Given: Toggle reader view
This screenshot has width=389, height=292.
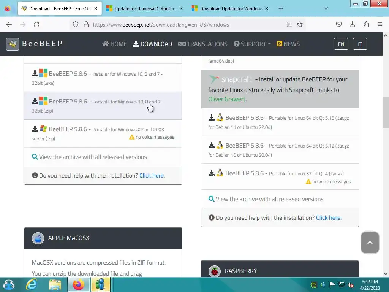Looking at the screenshot, I should [x=289, y=24].
